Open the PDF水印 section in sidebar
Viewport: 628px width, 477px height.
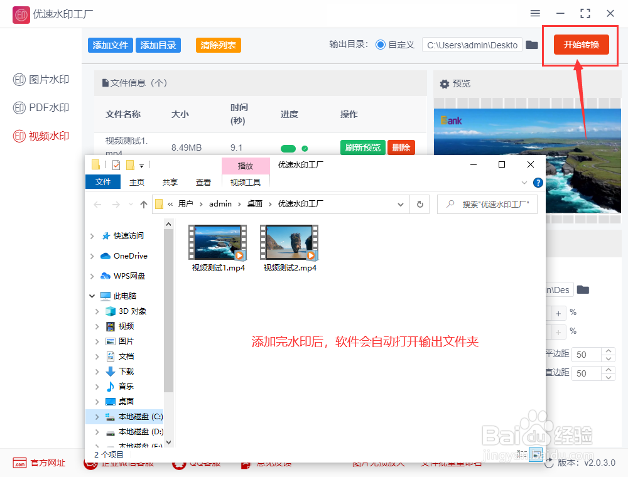point(41,108)
